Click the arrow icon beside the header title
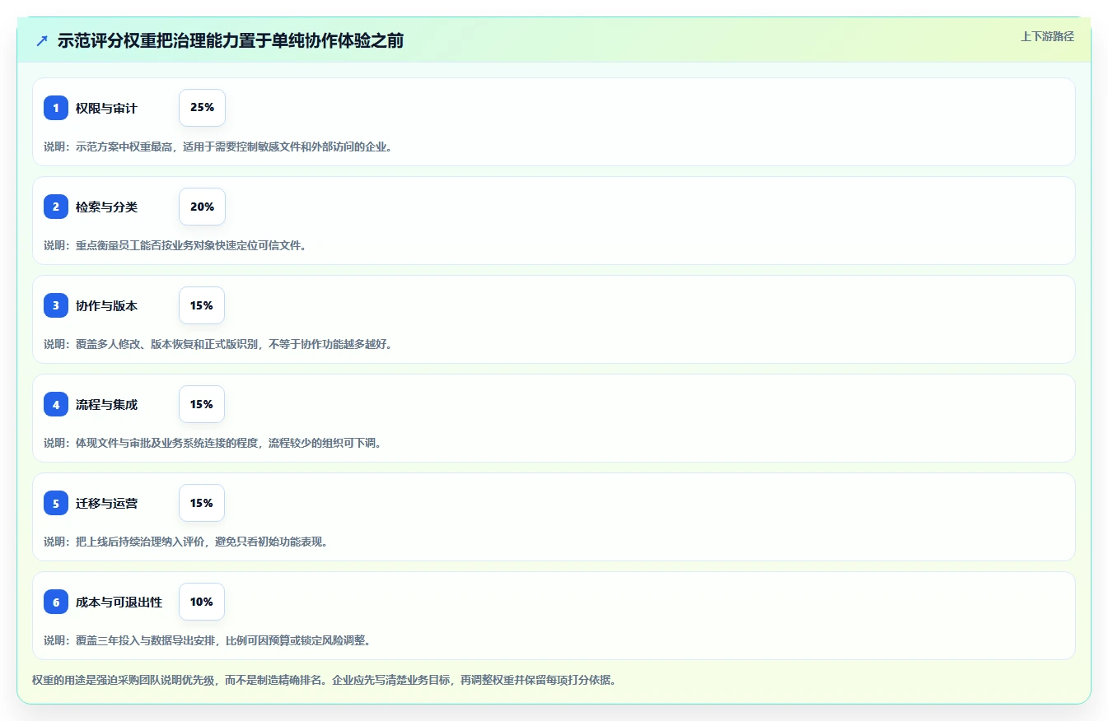The image size is (1108, 721). point(42,41)
